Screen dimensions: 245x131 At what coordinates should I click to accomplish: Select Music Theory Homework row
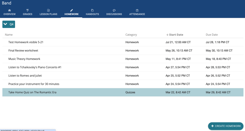(123, 59)
